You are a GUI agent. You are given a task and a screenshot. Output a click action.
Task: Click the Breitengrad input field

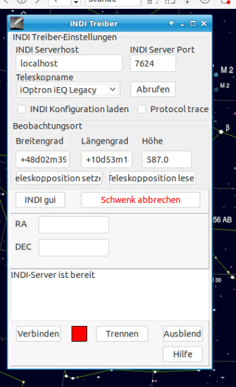(43, 159)
